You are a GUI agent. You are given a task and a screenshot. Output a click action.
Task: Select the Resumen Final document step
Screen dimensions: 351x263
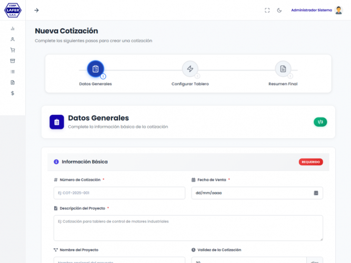tap(283, 69)
